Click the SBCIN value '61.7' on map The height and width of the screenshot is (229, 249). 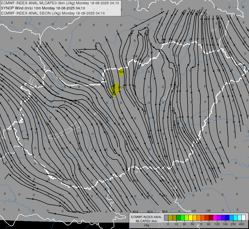click(x=150, y=196)
